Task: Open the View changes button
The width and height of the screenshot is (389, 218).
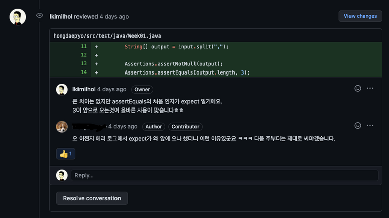Action: (360, 16)
